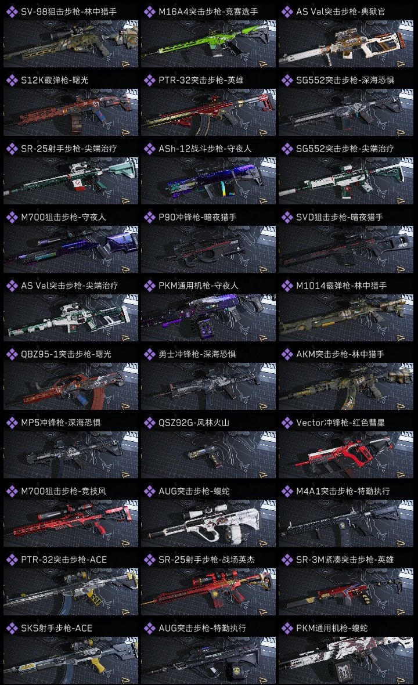Click the rarity icon beside AS Val突击步枪-典狱官

[x=287, y=12]
